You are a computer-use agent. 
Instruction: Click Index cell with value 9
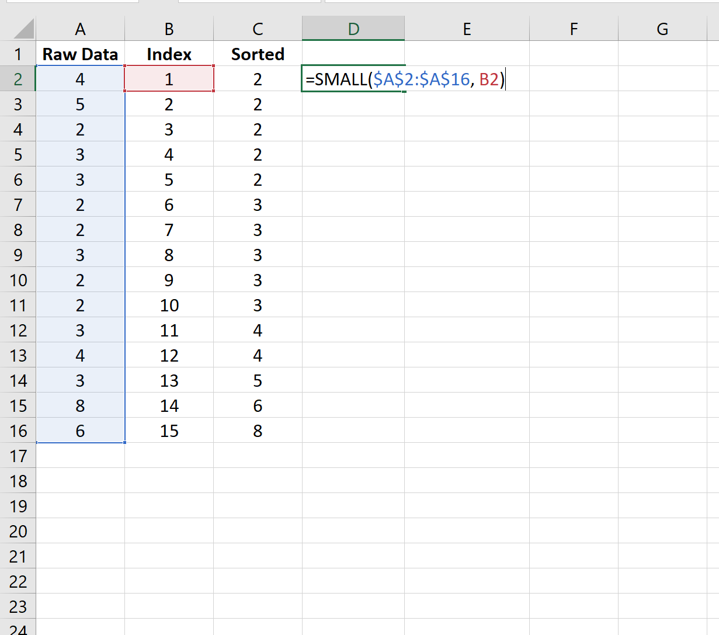coord(169,280)
